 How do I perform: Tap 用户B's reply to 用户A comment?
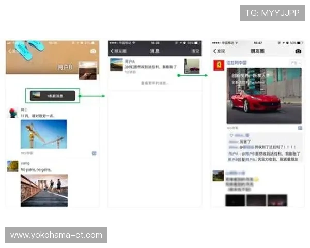click(263, 160)
